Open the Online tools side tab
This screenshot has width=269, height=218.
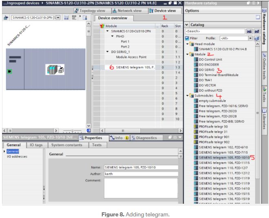pos(265,66)
